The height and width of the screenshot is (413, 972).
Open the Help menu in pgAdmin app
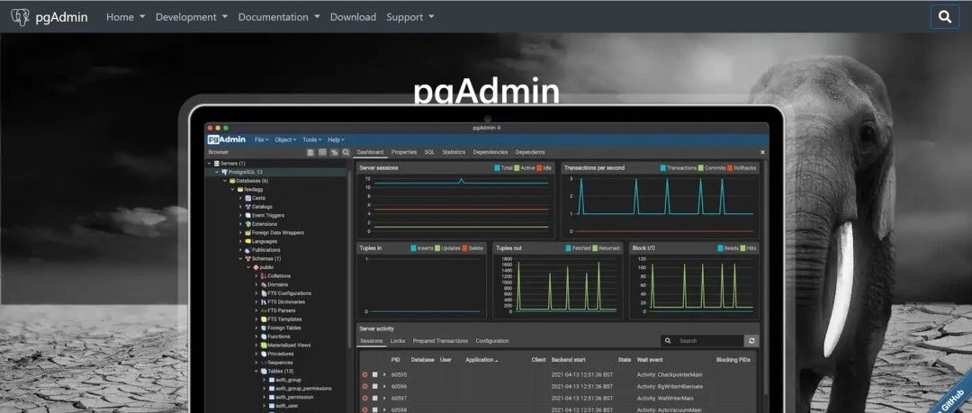pyautogui.click(x=336, y=139)
